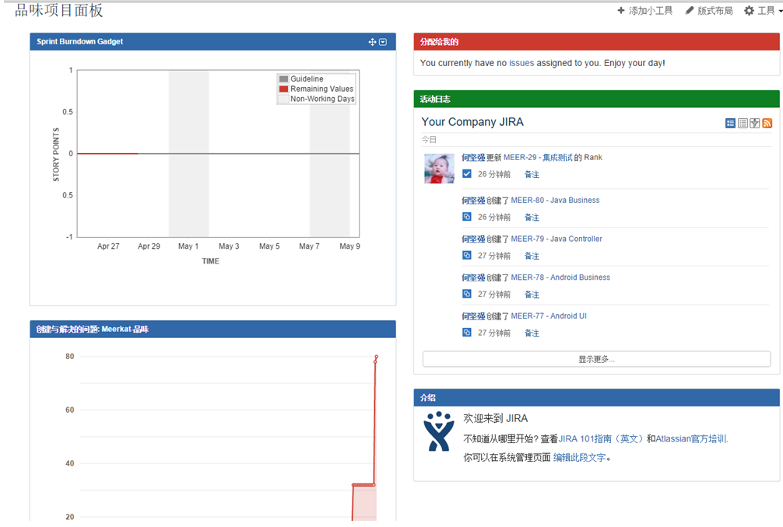Switch activity stream to list view icon
The image size is (783, 527).
point(743,123)
